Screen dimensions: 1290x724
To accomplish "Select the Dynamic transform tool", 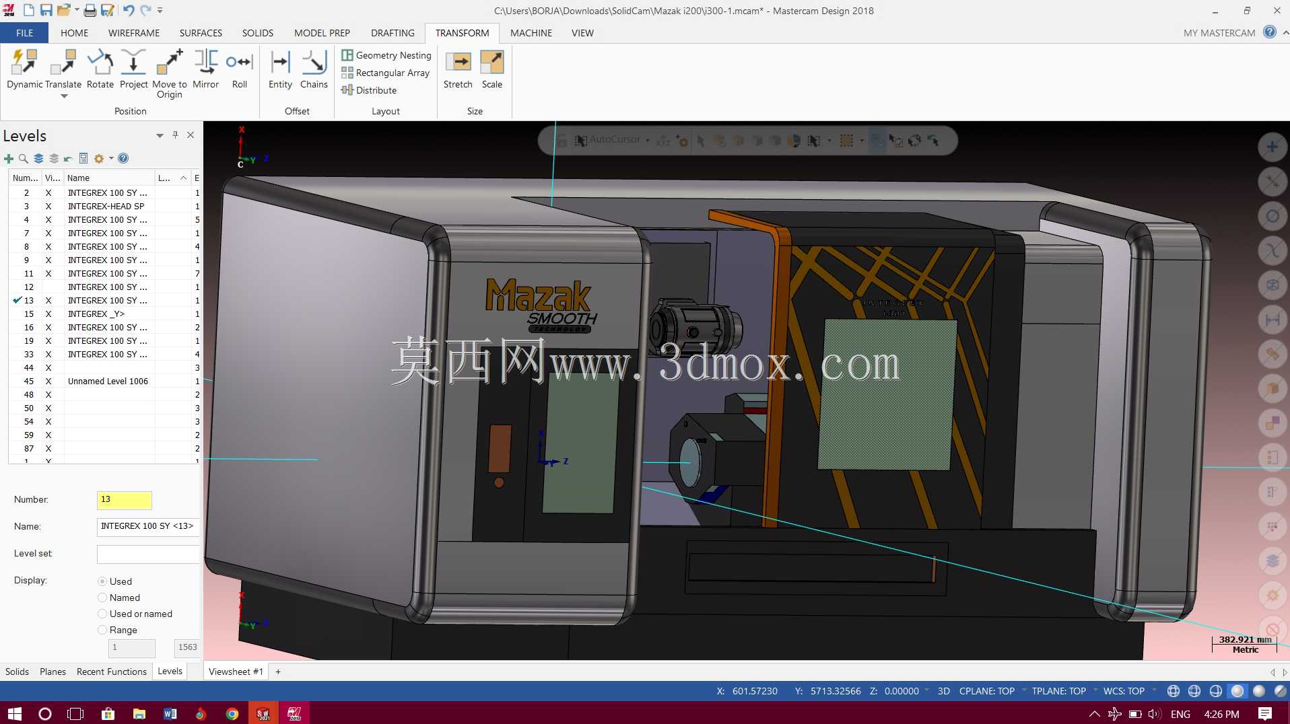I will pos(25,69).
